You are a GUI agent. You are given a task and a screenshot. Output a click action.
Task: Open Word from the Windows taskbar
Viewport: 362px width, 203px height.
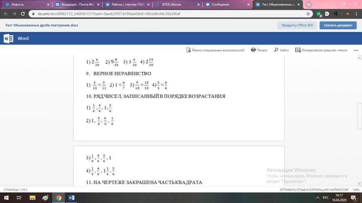71,197
